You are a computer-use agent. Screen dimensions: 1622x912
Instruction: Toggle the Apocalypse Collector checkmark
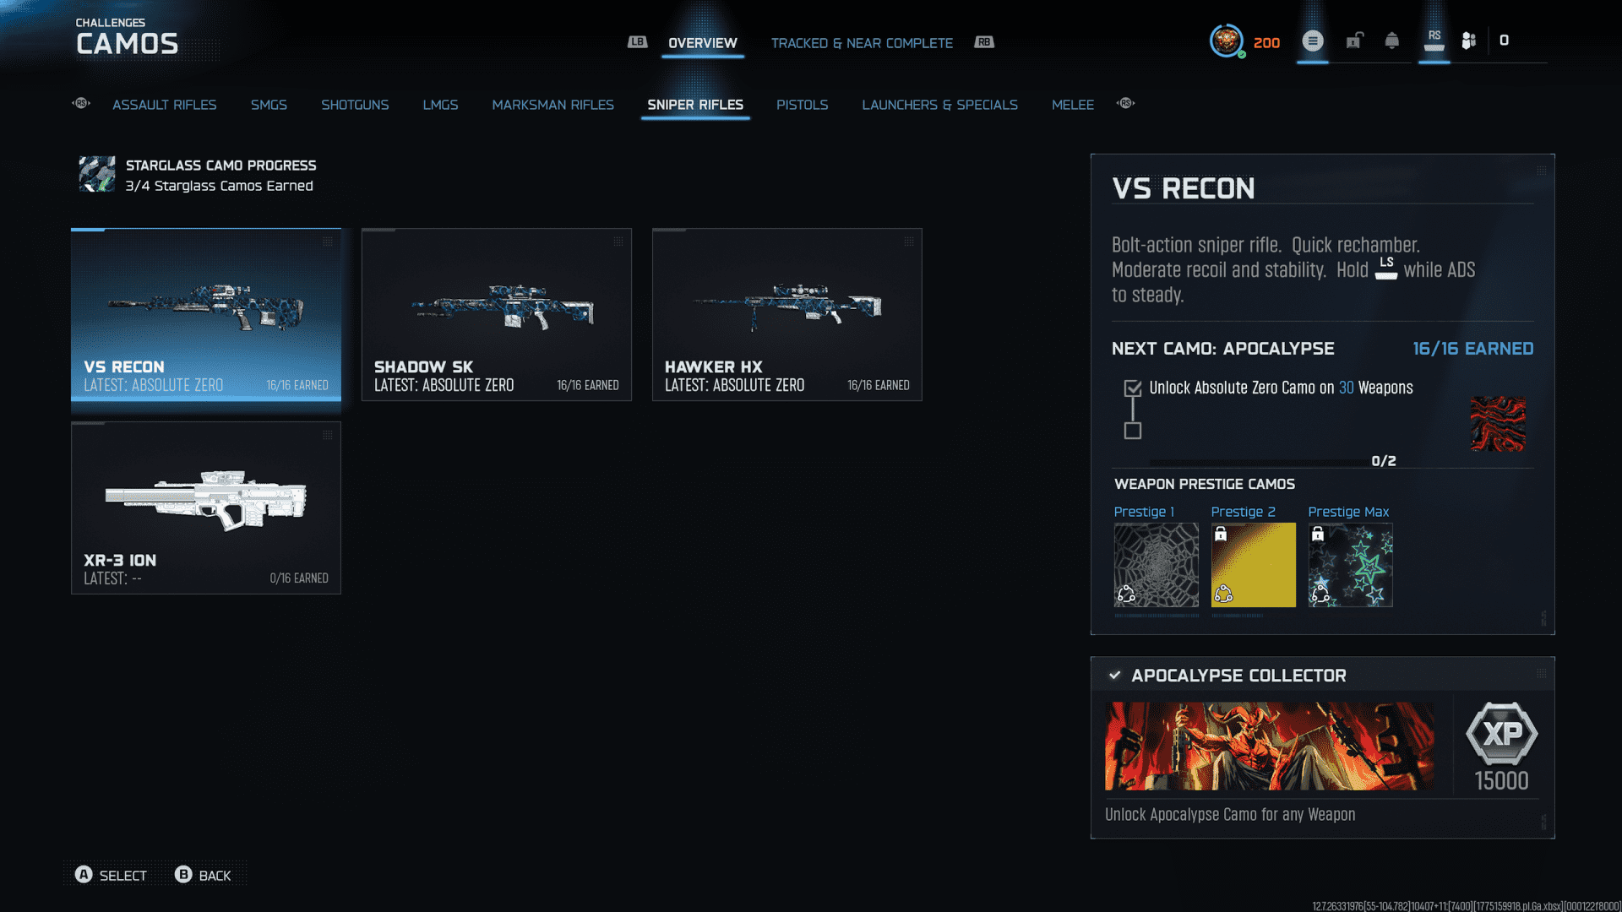[1115, 676]
